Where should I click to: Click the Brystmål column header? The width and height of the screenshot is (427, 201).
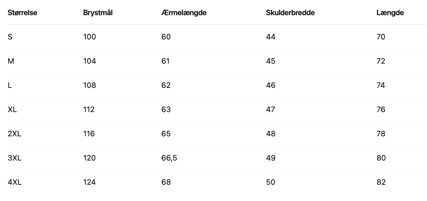pos(98,13)
